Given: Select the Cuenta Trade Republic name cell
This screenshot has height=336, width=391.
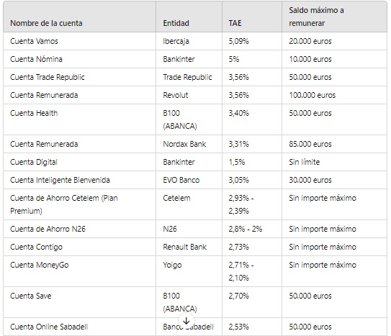Looking at the screenshot, I should pos(47,77).
